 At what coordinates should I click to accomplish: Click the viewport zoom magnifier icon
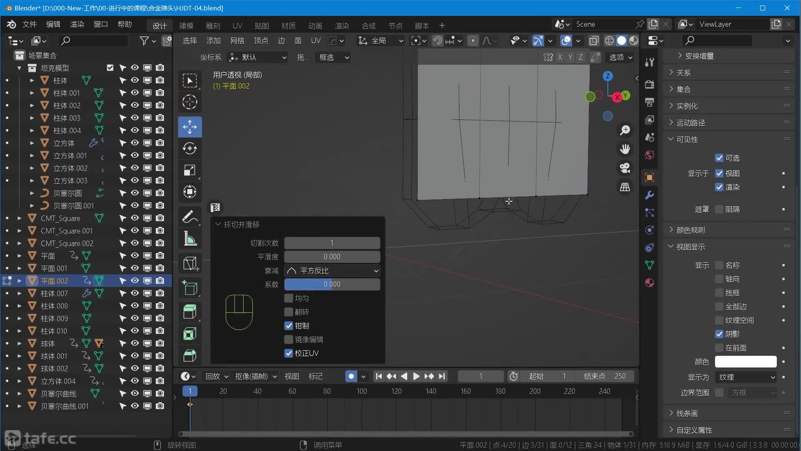625,130
